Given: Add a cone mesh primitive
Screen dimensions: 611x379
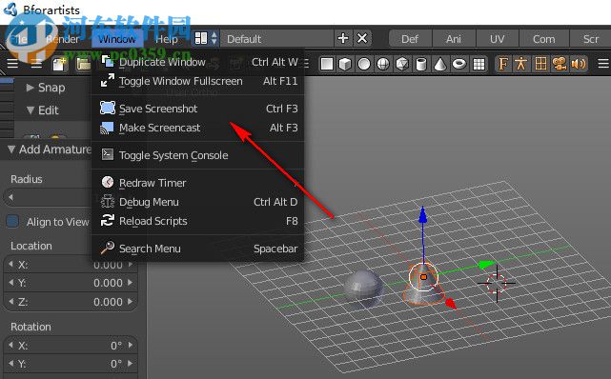Looking at the screenshot, I should [x=440, y=64].
